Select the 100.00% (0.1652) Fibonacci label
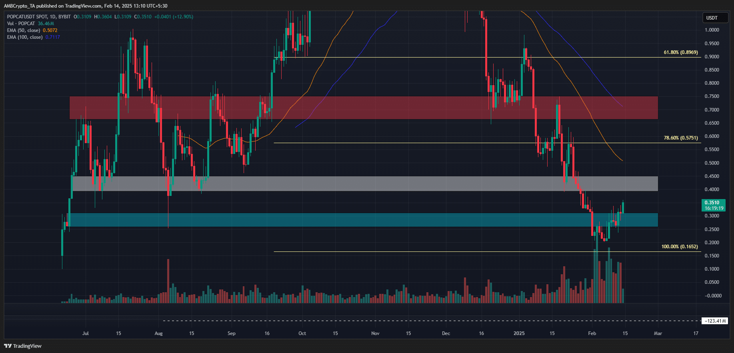734x353 pixels. point(679,247)
